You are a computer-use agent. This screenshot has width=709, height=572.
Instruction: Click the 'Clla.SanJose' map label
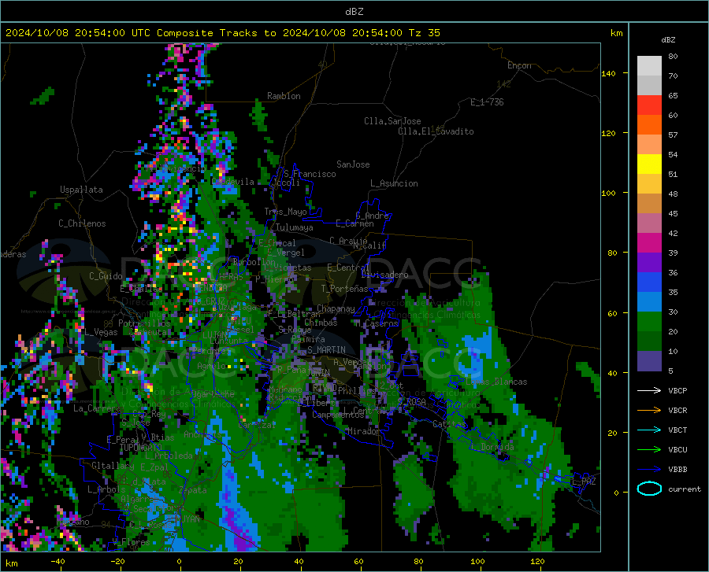(x=392, y=121)
